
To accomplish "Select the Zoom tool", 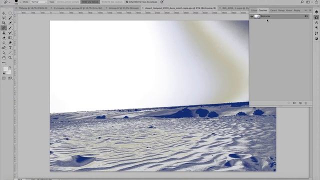I will [x=10, y=58].
